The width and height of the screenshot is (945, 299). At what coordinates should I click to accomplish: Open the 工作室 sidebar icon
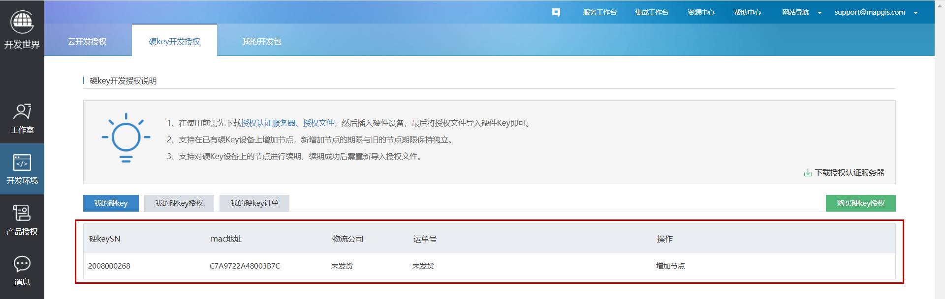(22, 112)
